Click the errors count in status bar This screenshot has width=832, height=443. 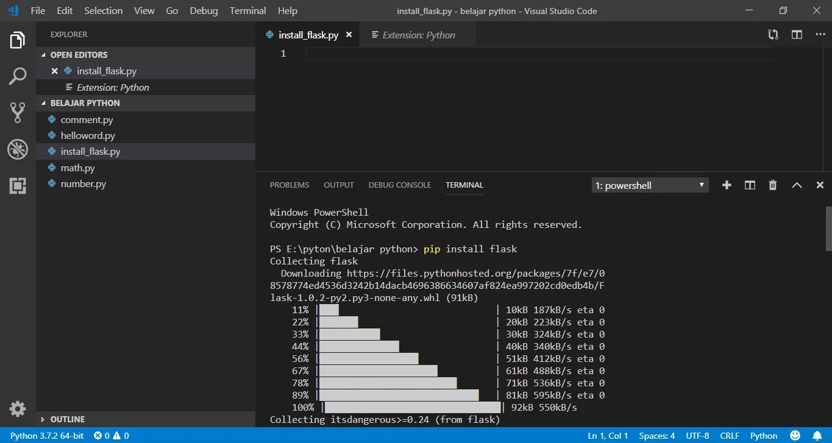tap(101, 436)
